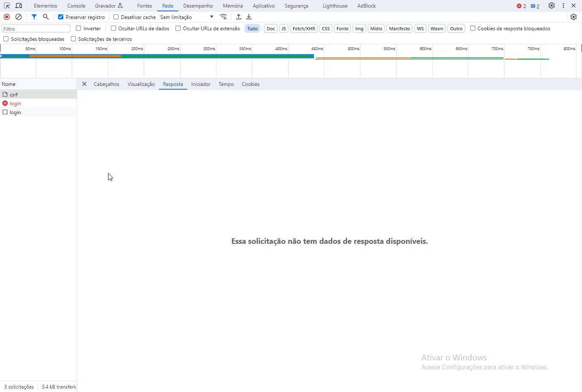The width and height of the screenshot is (582, 392).
Task: Clear the network log
Action: [x=19, y=17]
